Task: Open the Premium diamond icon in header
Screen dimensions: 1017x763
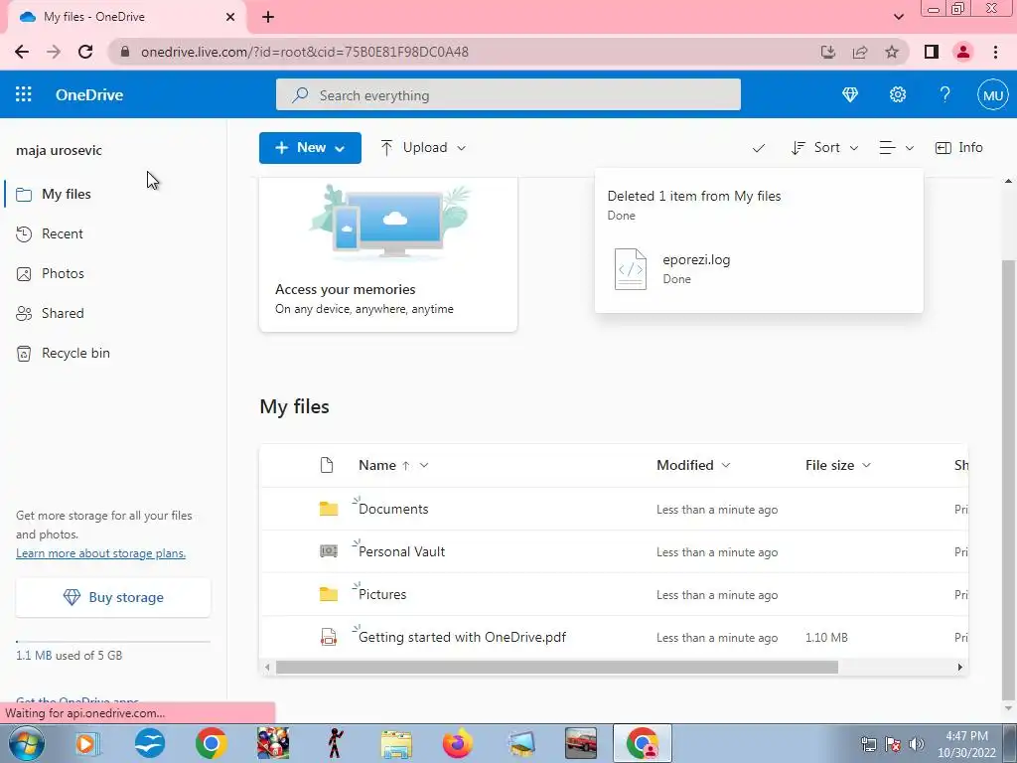Action: click(x=850, y=94)
